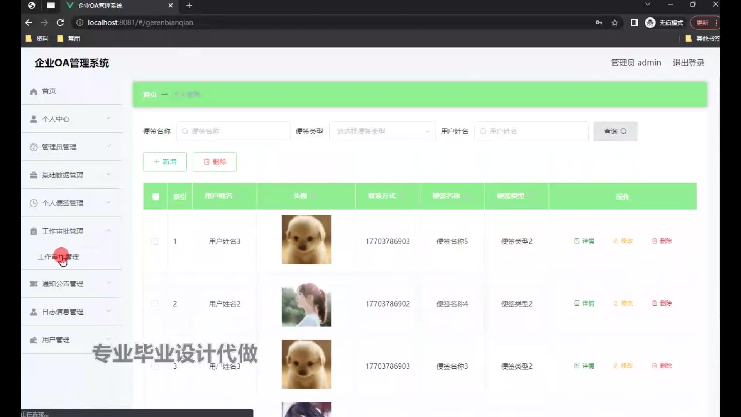Viewport: 741px width, 417px height.
Task: Check the checkbox for row 2
Action: pyautogui.click(x=155, y=304)
